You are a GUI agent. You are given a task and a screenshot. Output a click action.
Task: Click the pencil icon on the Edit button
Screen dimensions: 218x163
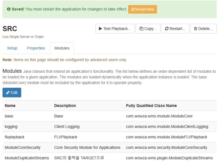click(x=8, y=93)
